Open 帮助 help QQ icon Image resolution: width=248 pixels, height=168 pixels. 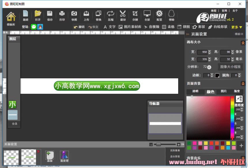tap(172, 16)
